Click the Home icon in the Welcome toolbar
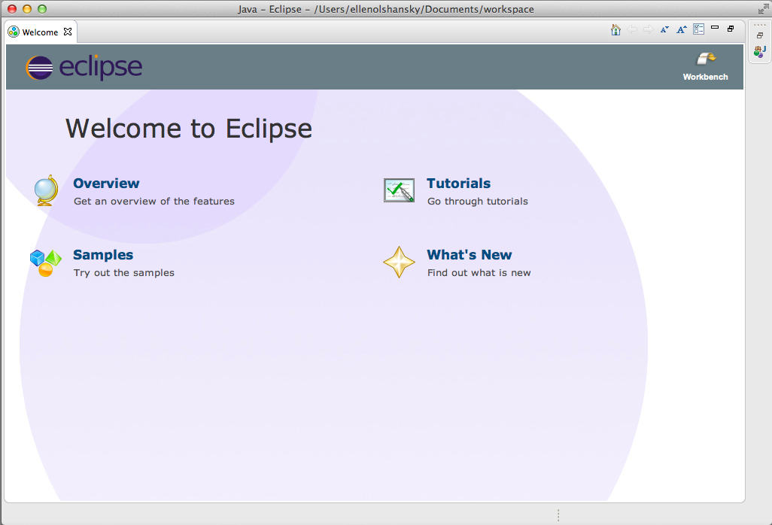The height and width of the screenshot is (525, 772). coord(615,29)
